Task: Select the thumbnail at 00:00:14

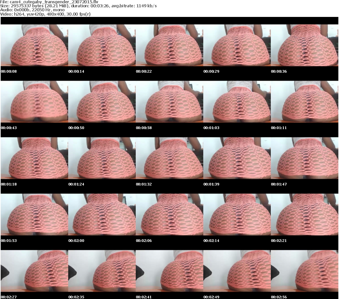Action: coord(102,45)
